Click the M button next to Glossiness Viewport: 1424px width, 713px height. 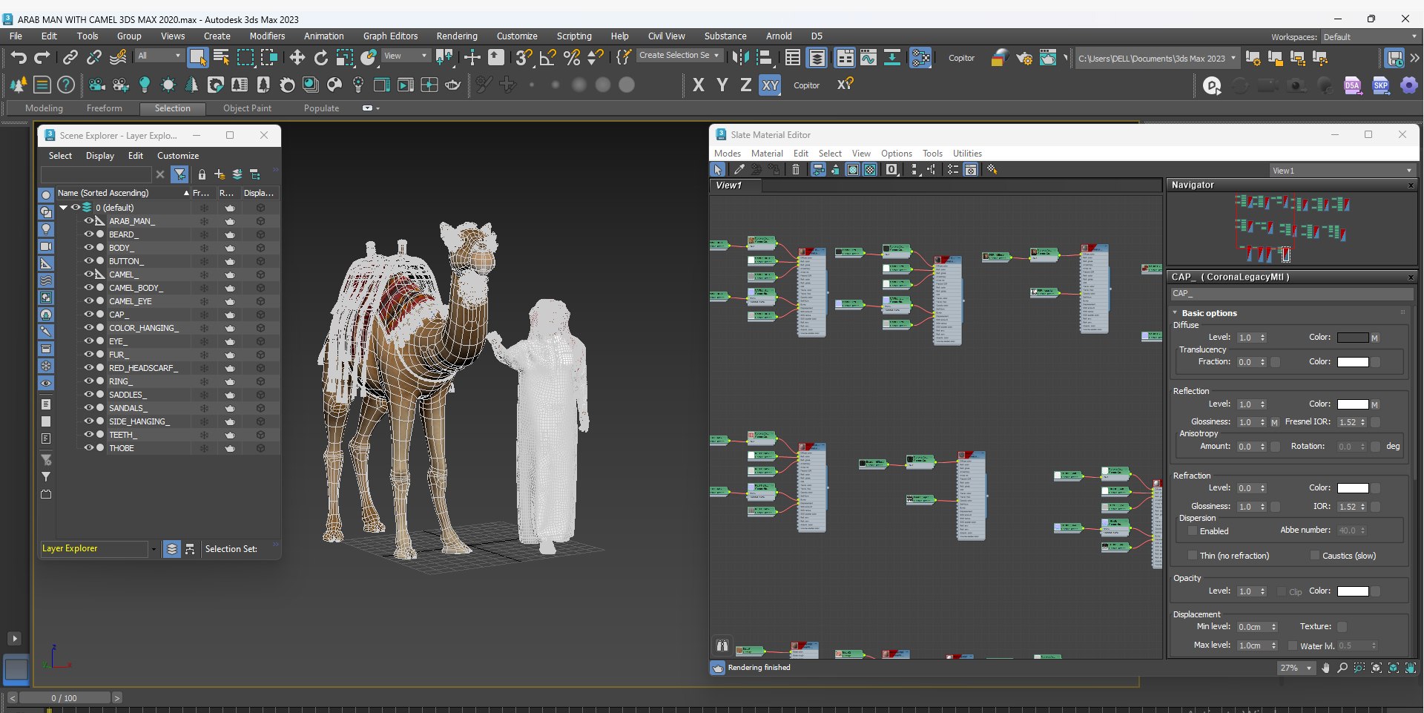pos(1275,422)
